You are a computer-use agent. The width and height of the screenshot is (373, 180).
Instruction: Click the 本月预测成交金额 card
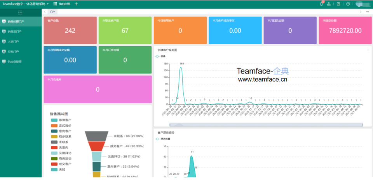[x=70, y=60]
